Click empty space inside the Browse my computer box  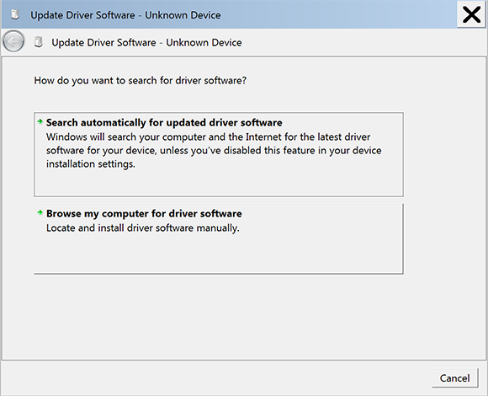coord(219,254)
